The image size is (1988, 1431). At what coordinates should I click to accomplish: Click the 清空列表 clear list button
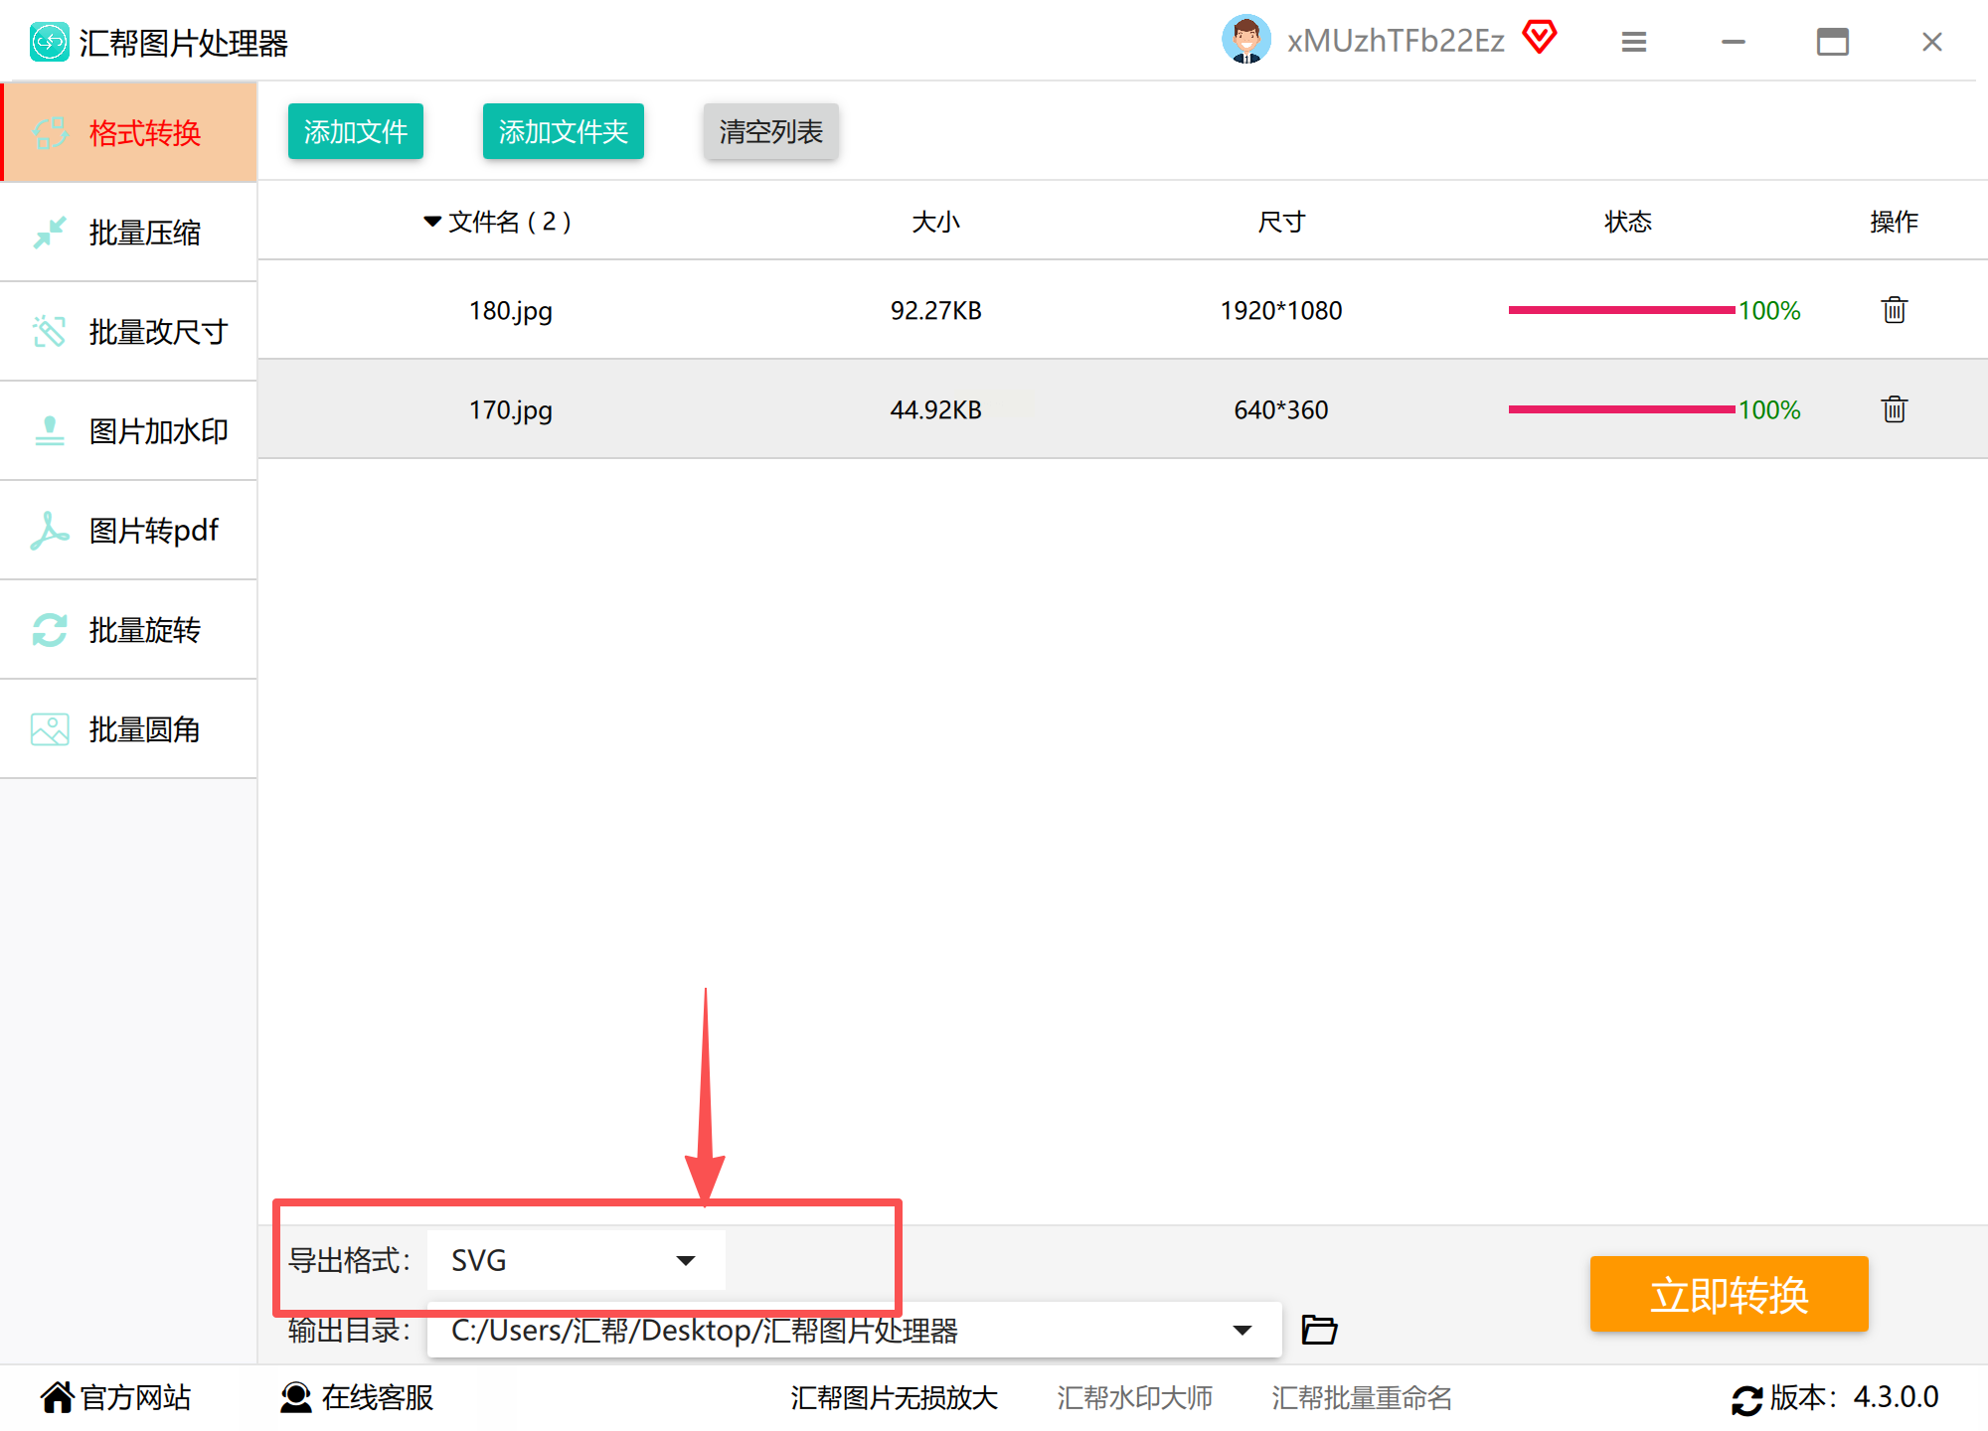coord(770,131)
